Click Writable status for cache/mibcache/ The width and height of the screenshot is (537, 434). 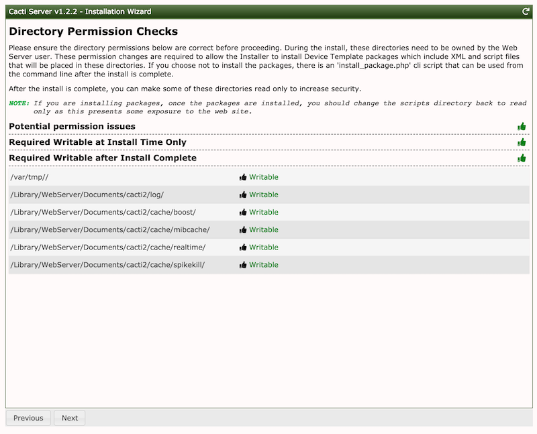(264, 229)
